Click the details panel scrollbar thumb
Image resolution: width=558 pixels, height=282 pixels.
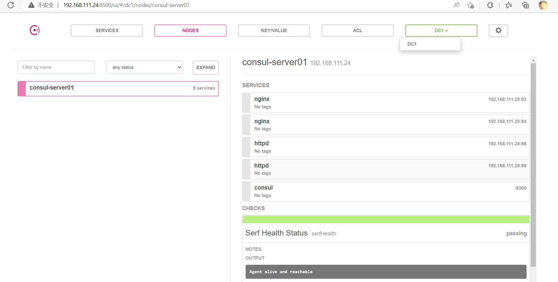tap(533, 165)
